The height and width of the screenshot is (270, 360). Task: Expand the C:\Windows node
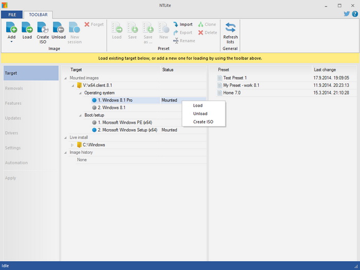pyautogui.click(x=72, y=145)
